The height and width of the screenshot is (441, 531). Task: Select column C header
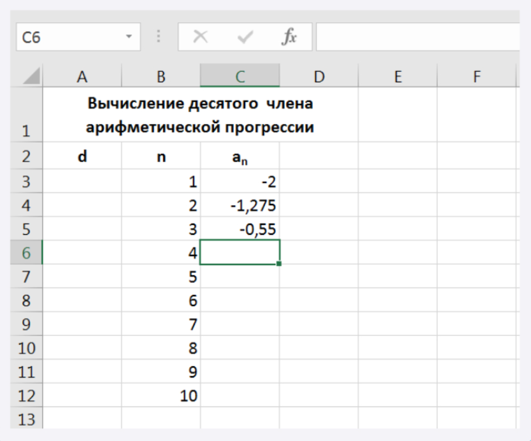coord(240,77)
